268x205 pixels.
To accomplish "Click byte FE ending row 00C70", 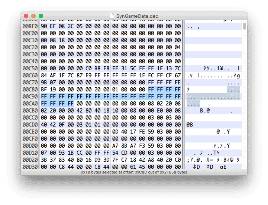I will point(178,83).
